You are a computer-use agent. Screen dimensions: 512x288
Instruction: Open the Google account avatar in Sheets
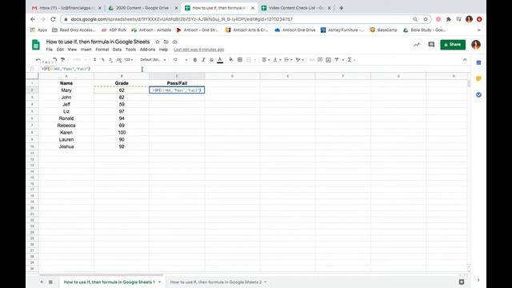[476, 45]
